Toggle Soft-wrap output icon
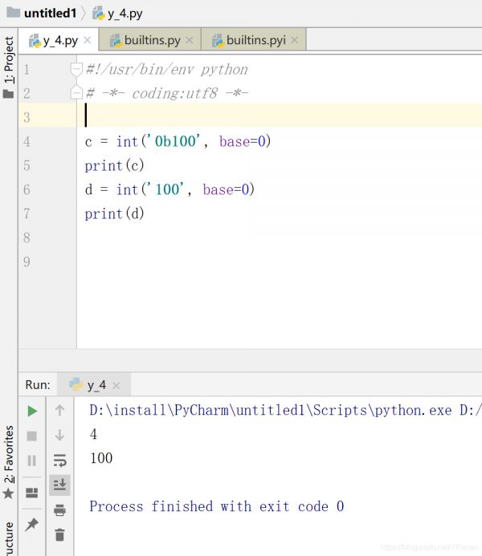This screenshot has height=556, width=482. pos(59,461)
